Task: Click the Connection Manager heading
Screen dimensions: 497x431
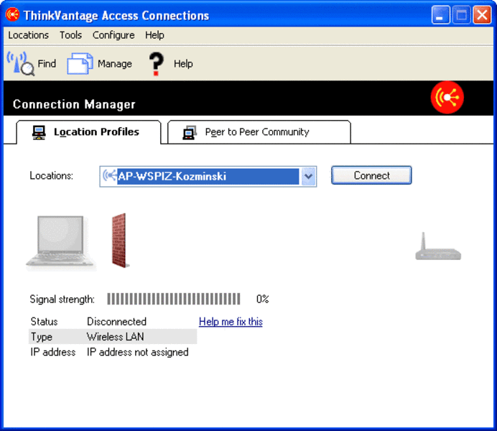Action: pos(74,104)
